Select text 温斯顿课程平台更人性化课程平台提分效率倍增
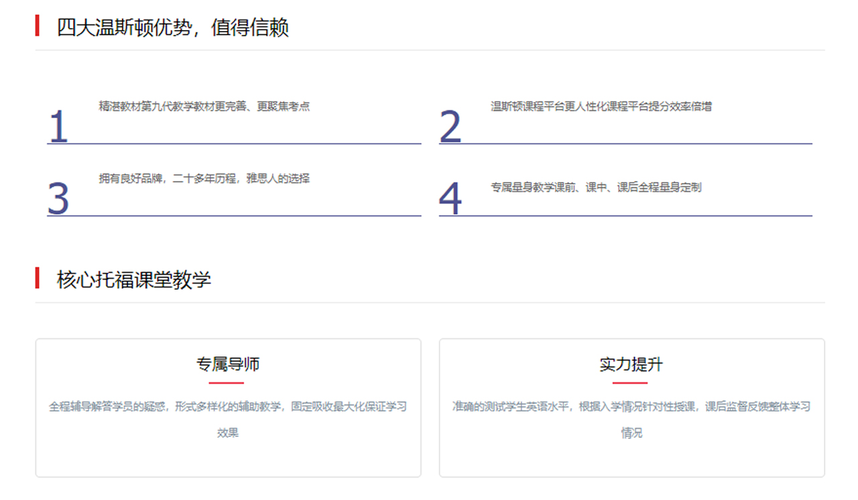This screenshot has width=858, height=500. (x=601, y=106)
